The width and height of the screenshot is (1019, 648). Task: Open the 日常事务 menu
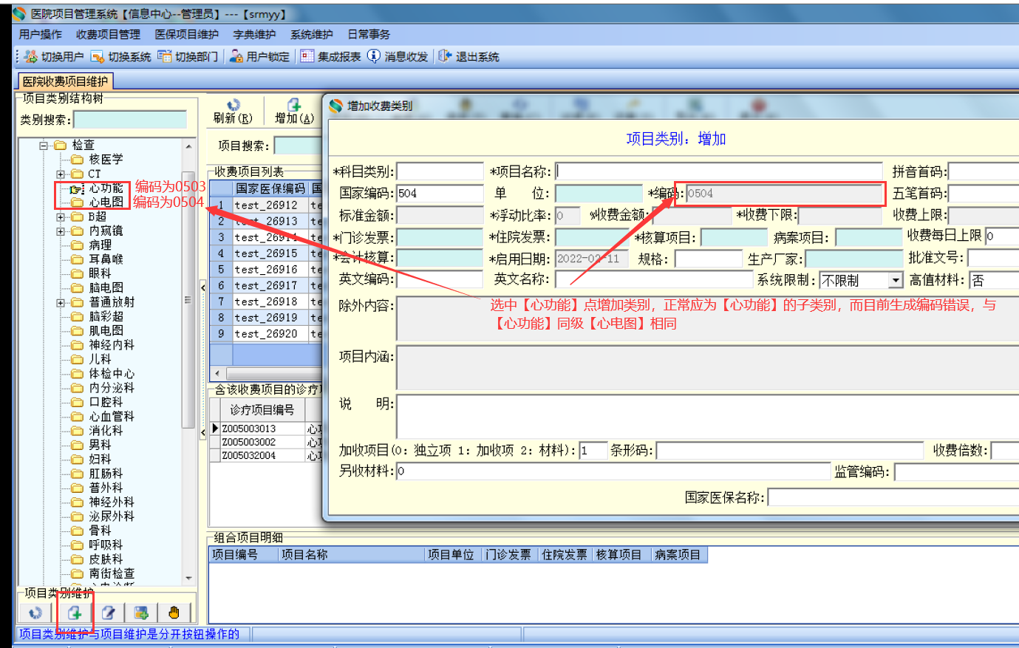369,35
